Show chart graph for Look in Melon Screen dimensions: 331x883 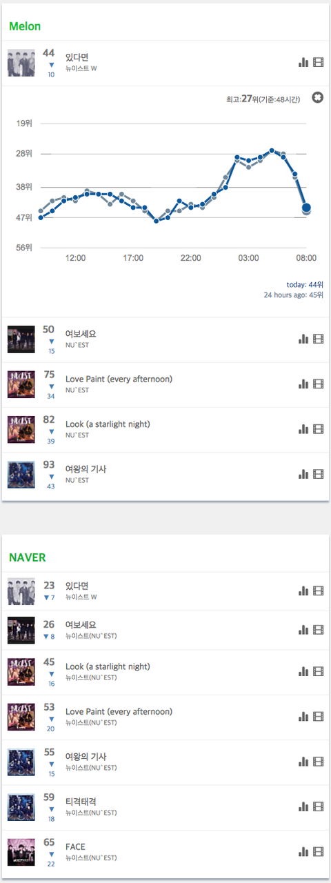click(x=303, y=429)
